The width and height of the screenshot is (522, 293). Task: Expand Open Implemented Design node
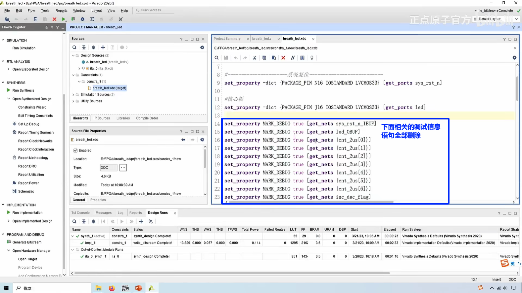pyautogui.click(x=9, y=221)
